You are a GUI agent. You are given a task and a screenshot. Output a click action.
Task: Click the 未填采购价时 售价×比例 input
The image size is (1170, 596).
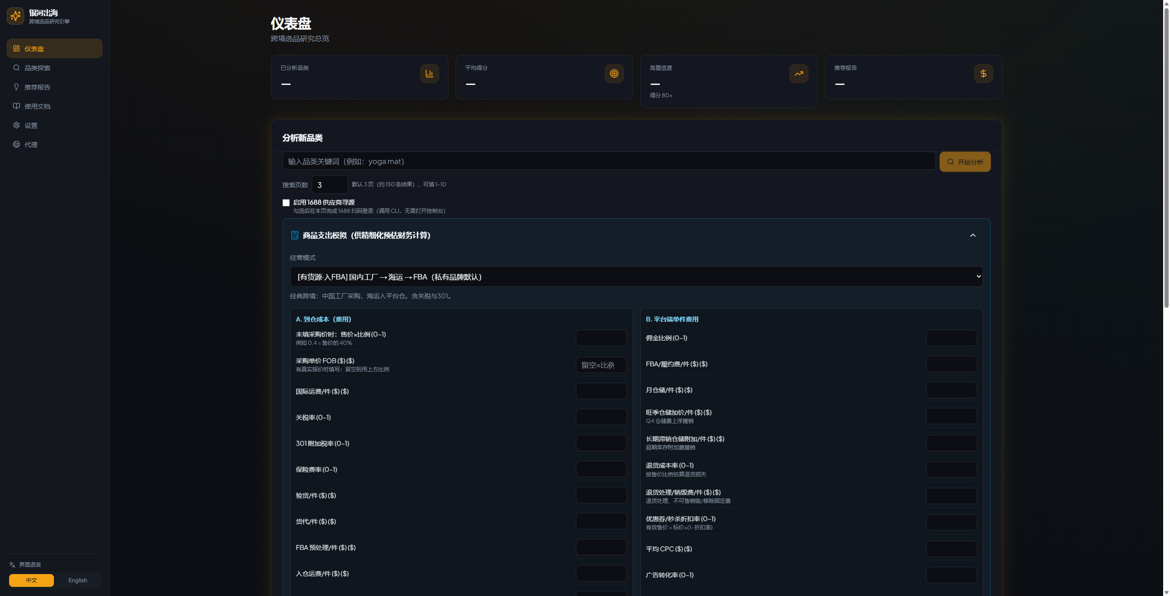(x=601, y=338)
